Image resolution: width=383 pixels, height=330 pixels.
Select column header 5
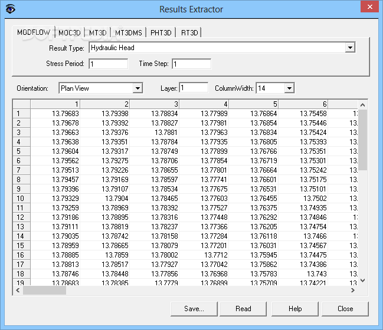[254, 104]
